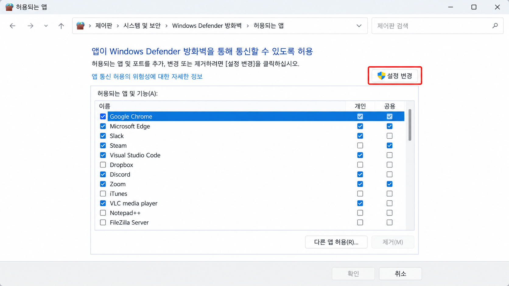The height and width of the screenshot is (286, 509).
Task: Click the 제거(M) button
Action: (393, 242)
